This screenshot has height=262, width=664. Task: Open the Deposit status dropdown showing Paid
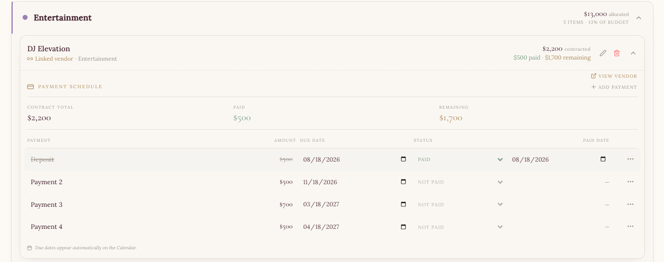[460, 159]
